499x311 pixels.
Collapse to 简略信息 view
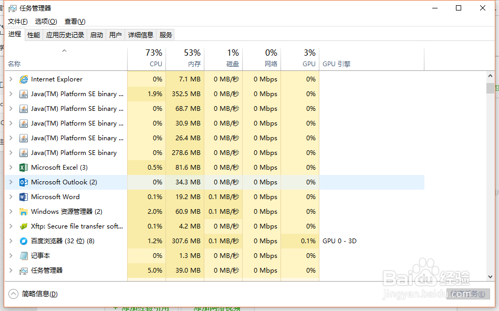(33, 294)
